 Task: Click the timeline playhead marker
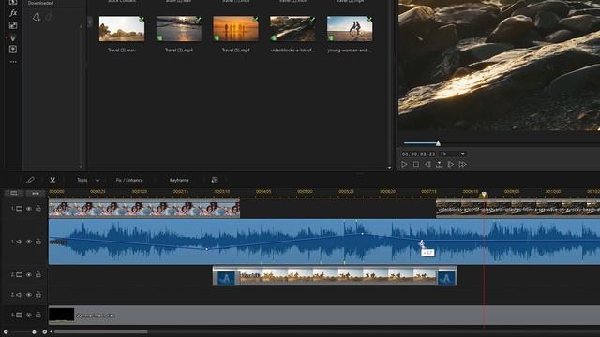point(484,195)
